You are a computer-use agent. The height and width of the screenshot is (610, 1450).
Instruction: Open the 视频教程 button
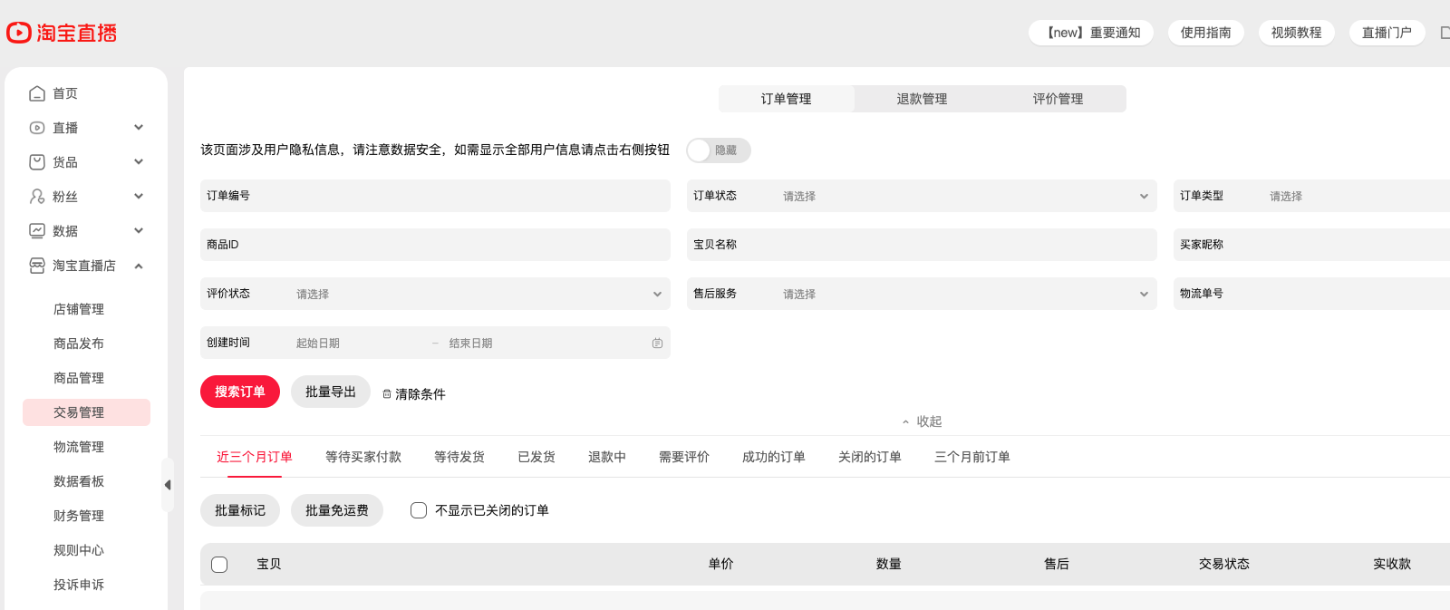pos(1297,33)
